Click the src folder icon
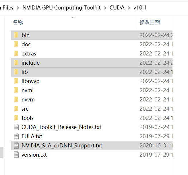The width and height of the screenshot is (188, 175). [x=16, y=109]
